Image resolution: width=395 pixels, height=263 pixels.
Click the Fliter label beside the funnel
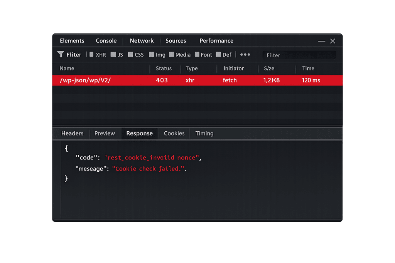(74, 55)
